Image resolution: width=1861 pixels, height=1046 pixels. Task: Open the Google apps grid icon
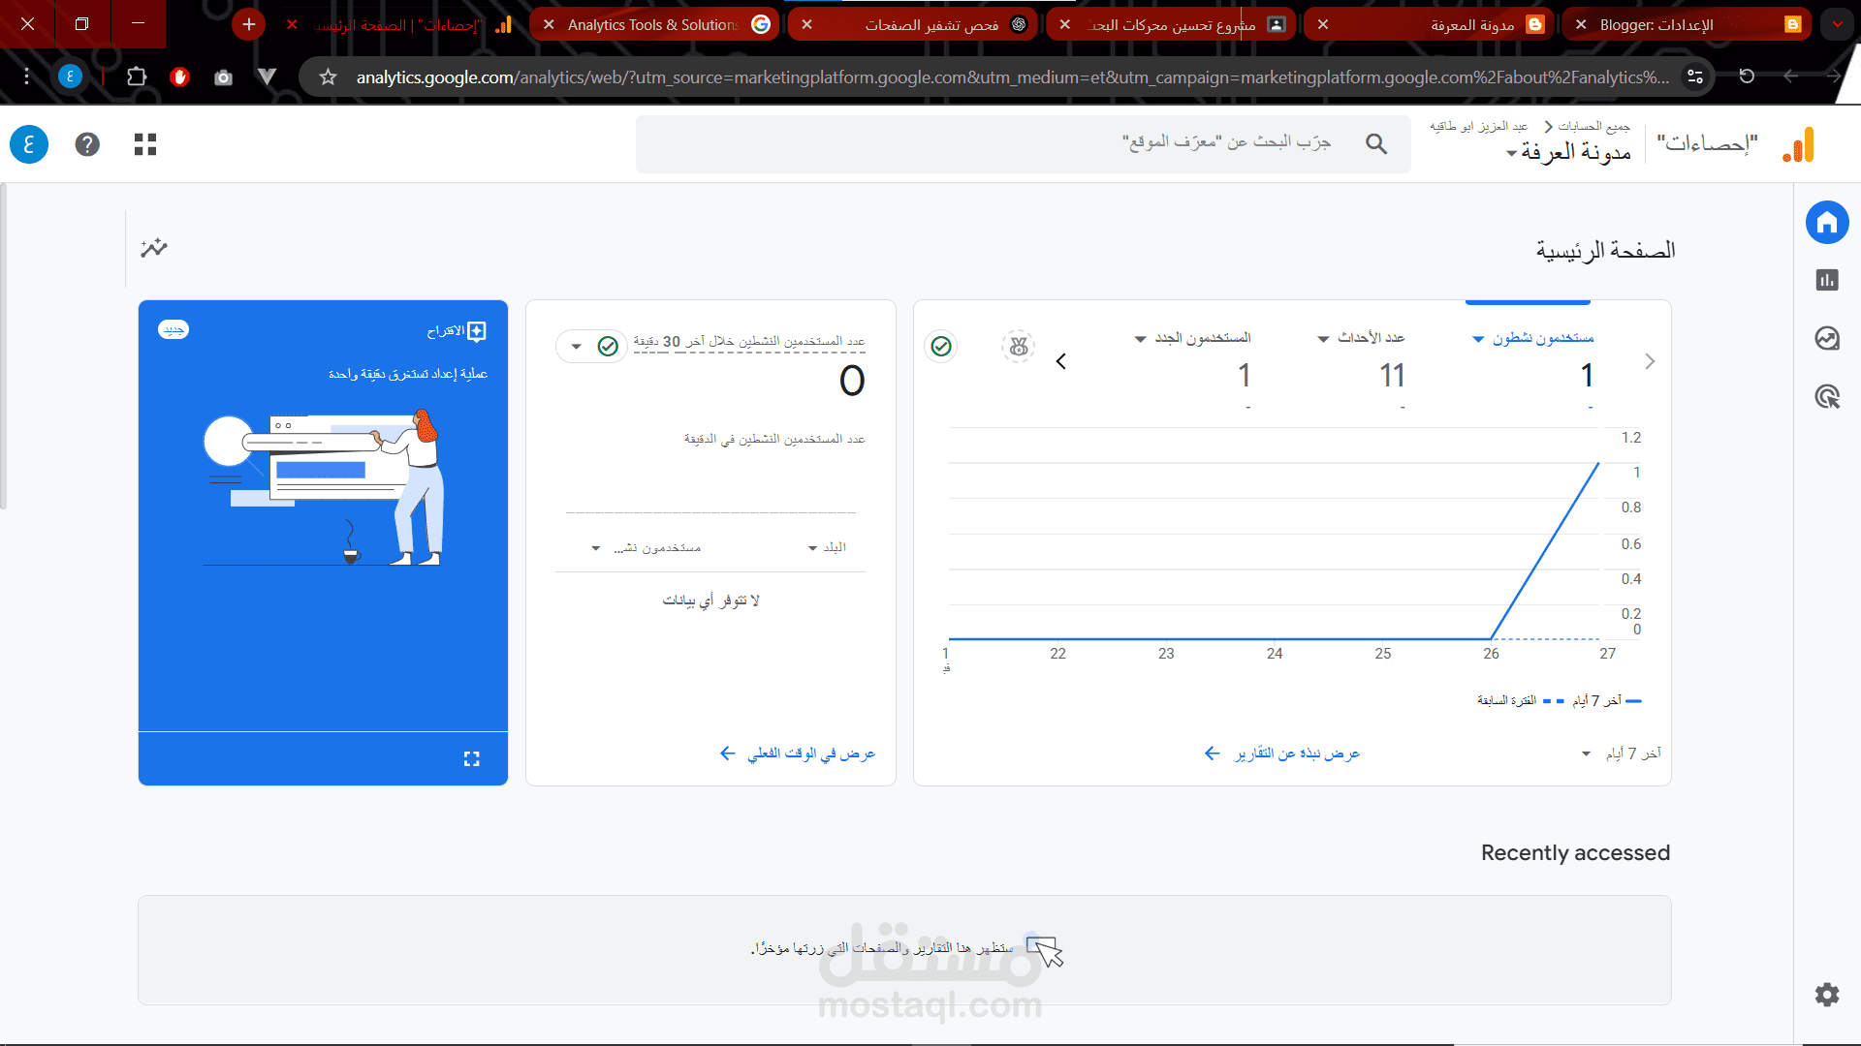(145, 144)
